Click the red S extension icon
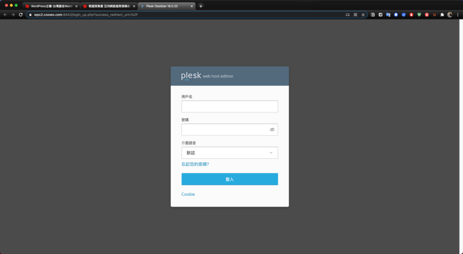This screenshot has width=463, height=254. pos(427,15)
